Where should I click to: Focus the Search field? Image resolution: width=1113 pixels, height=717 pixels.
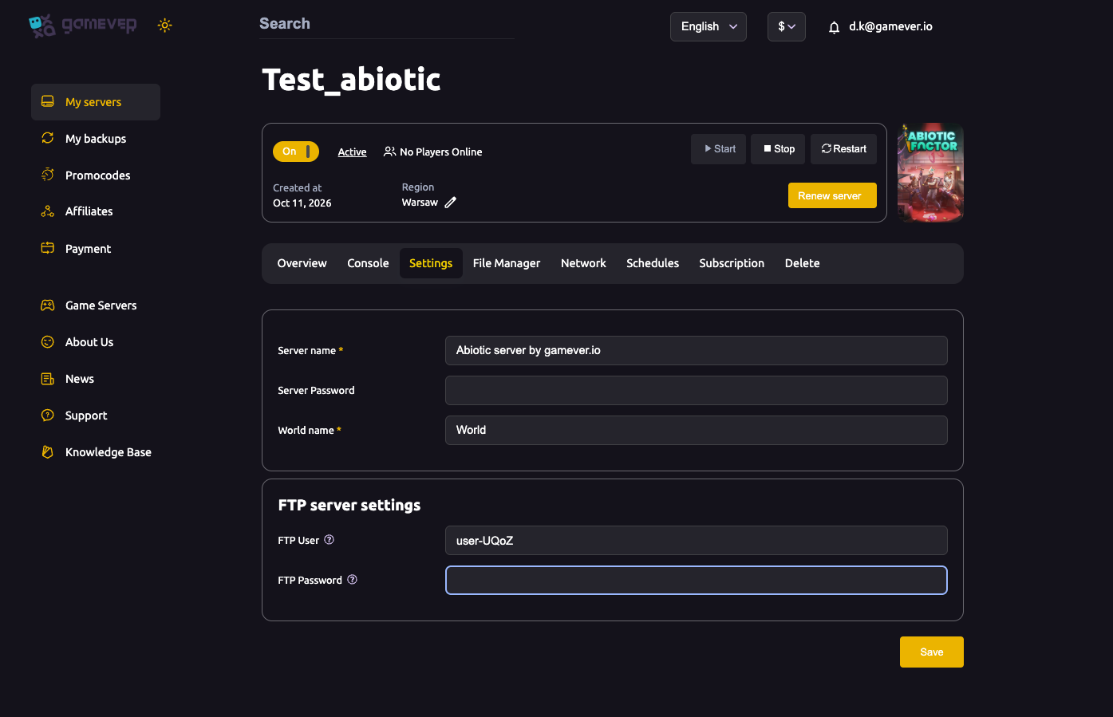point(386,24)
